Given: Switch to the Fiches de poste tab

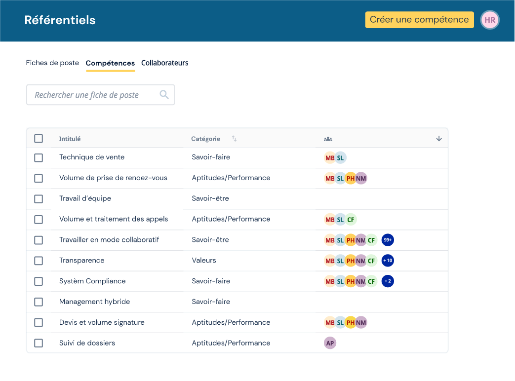Looking at the screenshot, I should tap(52, 63).
